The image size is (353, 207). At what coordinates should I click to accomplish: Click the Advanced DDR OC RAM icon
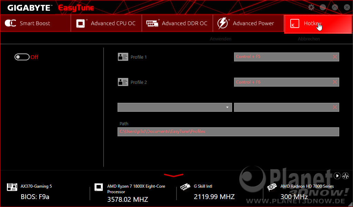pyautogui.click(x=153, y=23)
